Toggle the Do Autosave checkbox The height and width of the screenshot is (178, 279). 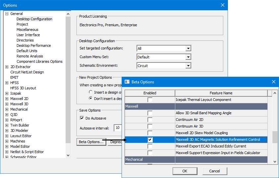tap(82, 118)
